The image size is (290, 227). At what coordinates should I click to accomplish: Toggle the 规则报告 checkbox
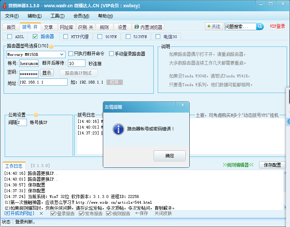(108, 214)
